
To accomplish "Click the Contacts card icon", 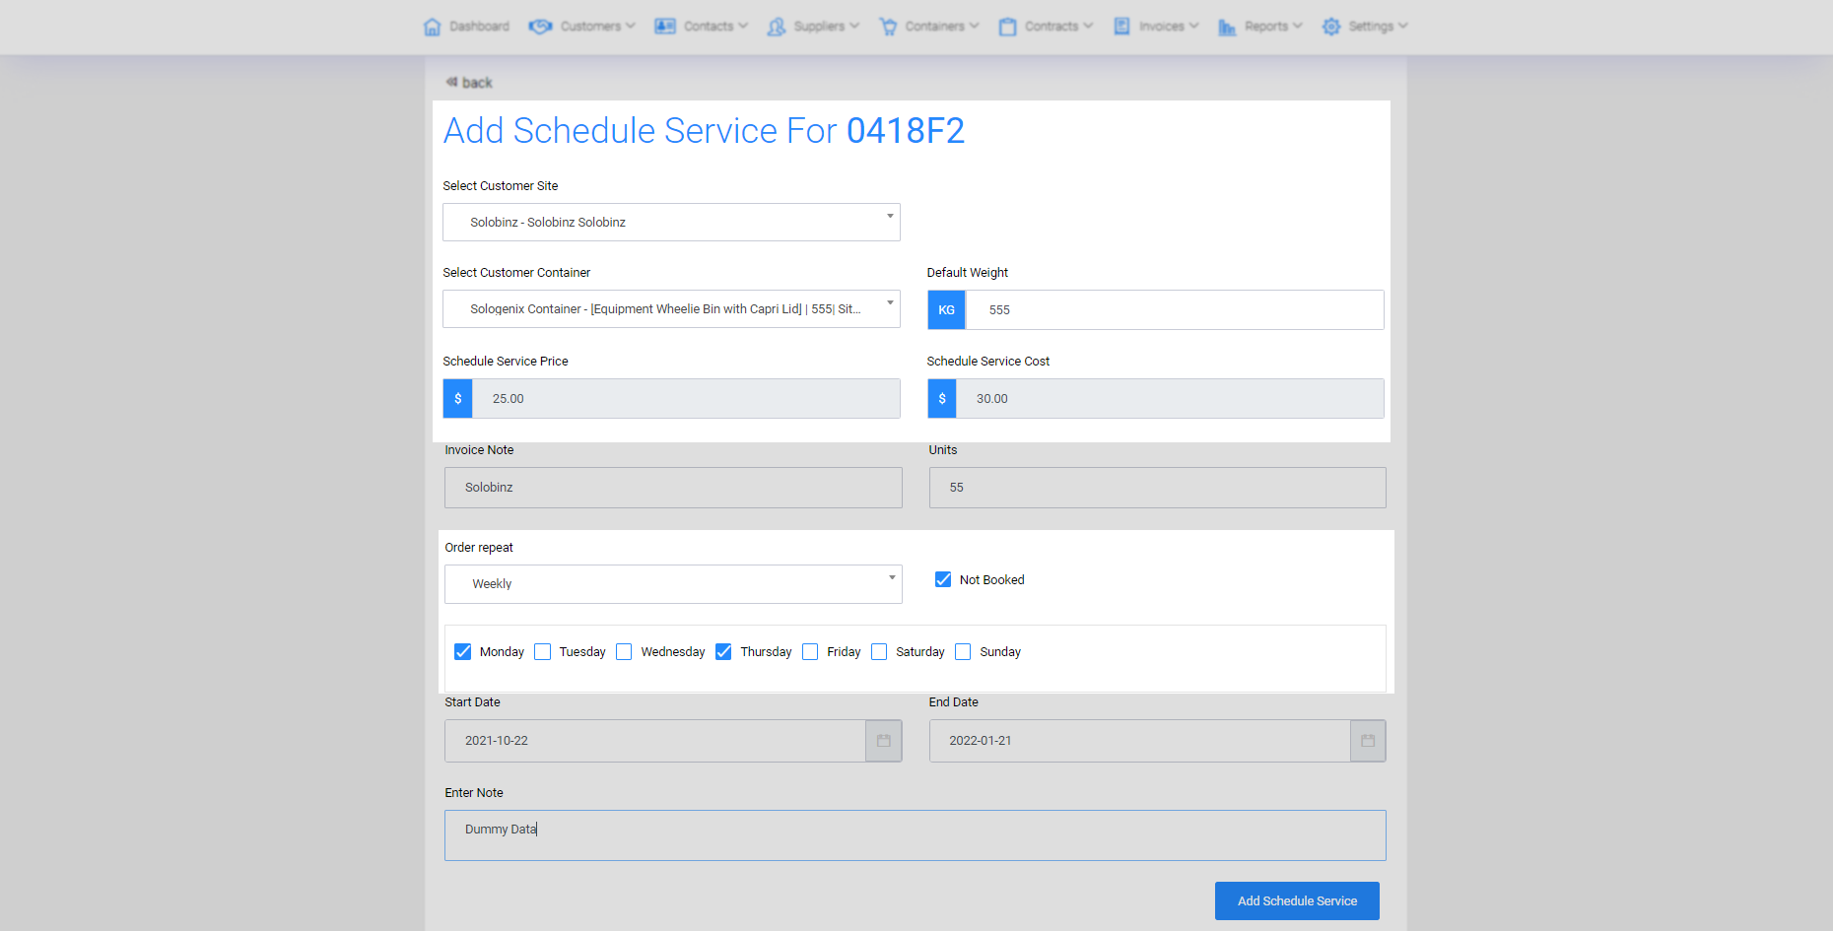I will click(665, 27).
